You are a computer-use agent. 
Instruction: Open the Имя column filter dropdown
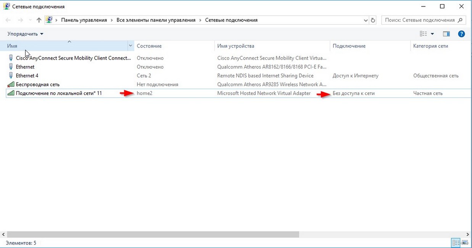[x=130, y=46]
